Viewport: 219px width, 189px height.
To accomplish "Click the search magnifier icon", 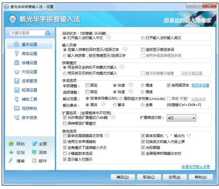I will (48, 33).
